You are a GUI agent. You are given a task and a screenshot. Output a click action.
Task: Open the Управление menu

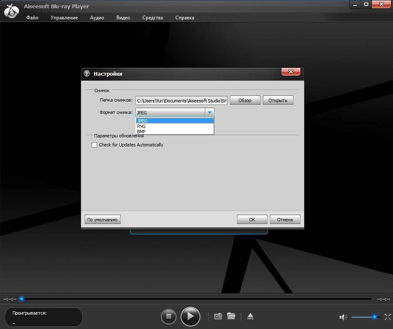point(64,18)
